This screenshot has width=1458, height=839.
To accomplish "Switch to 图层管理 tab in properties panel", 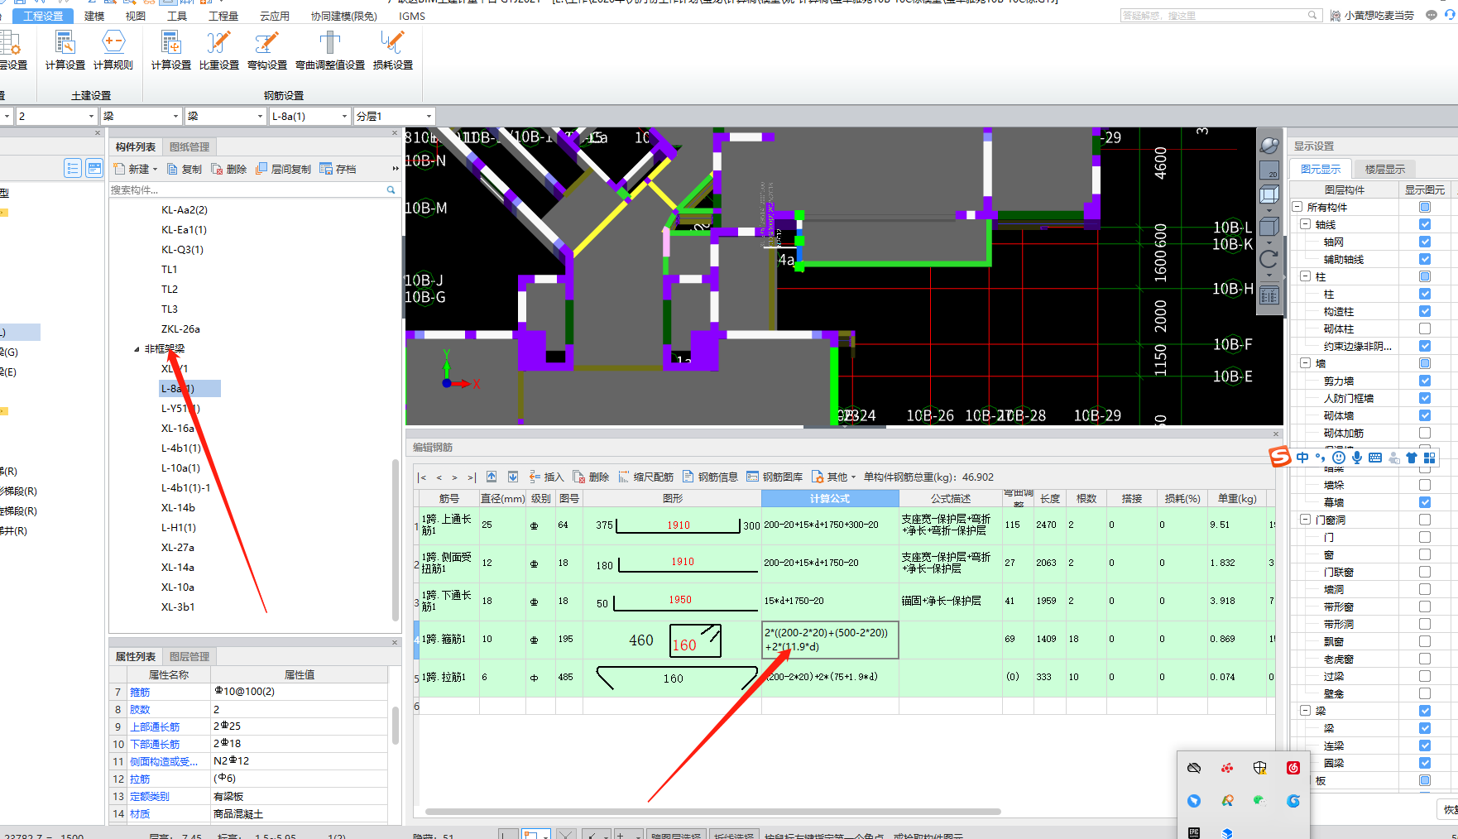I will [x=189, y=656].
